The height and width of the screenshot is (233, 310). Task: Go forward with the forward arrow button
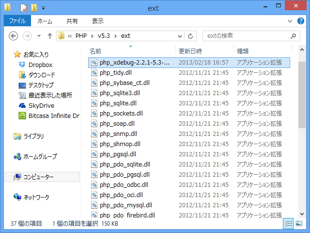point(27,36)
